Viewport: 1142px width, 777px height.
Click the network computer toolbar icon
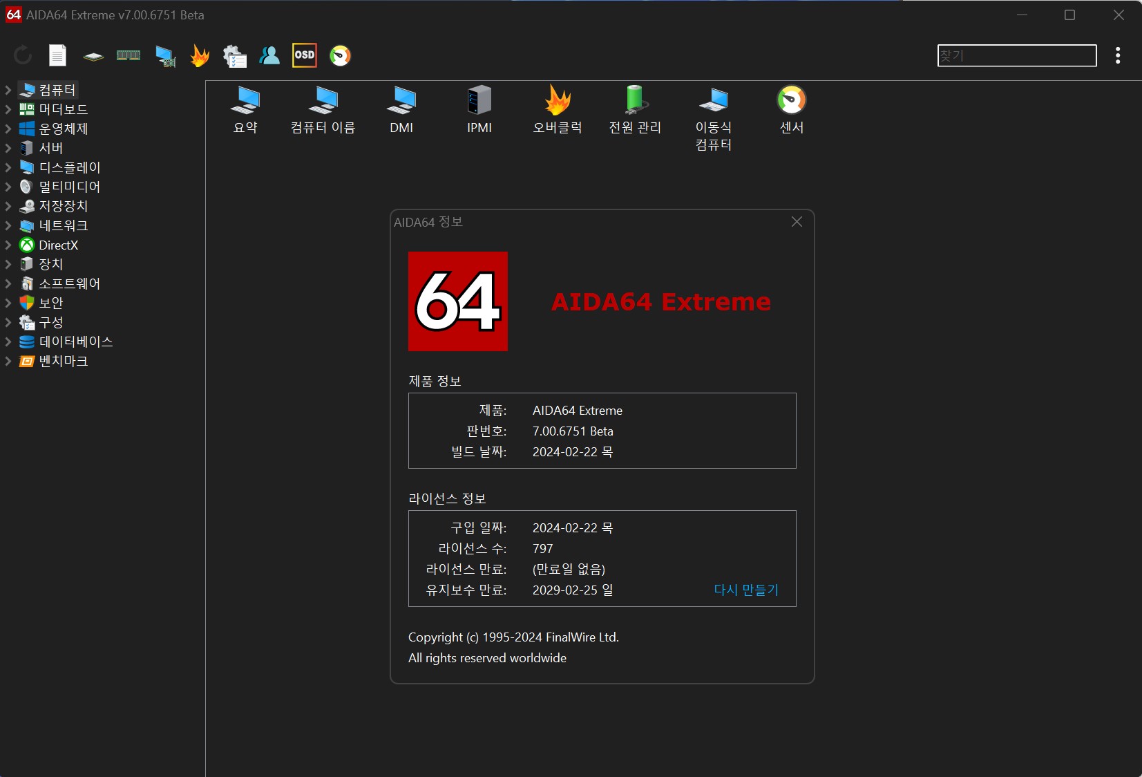pyautogui.click(x=165, y=56)
